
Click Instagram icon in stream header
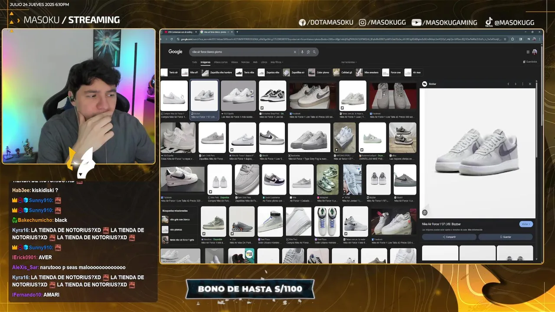pyautogui.click(x=362, y=23)
